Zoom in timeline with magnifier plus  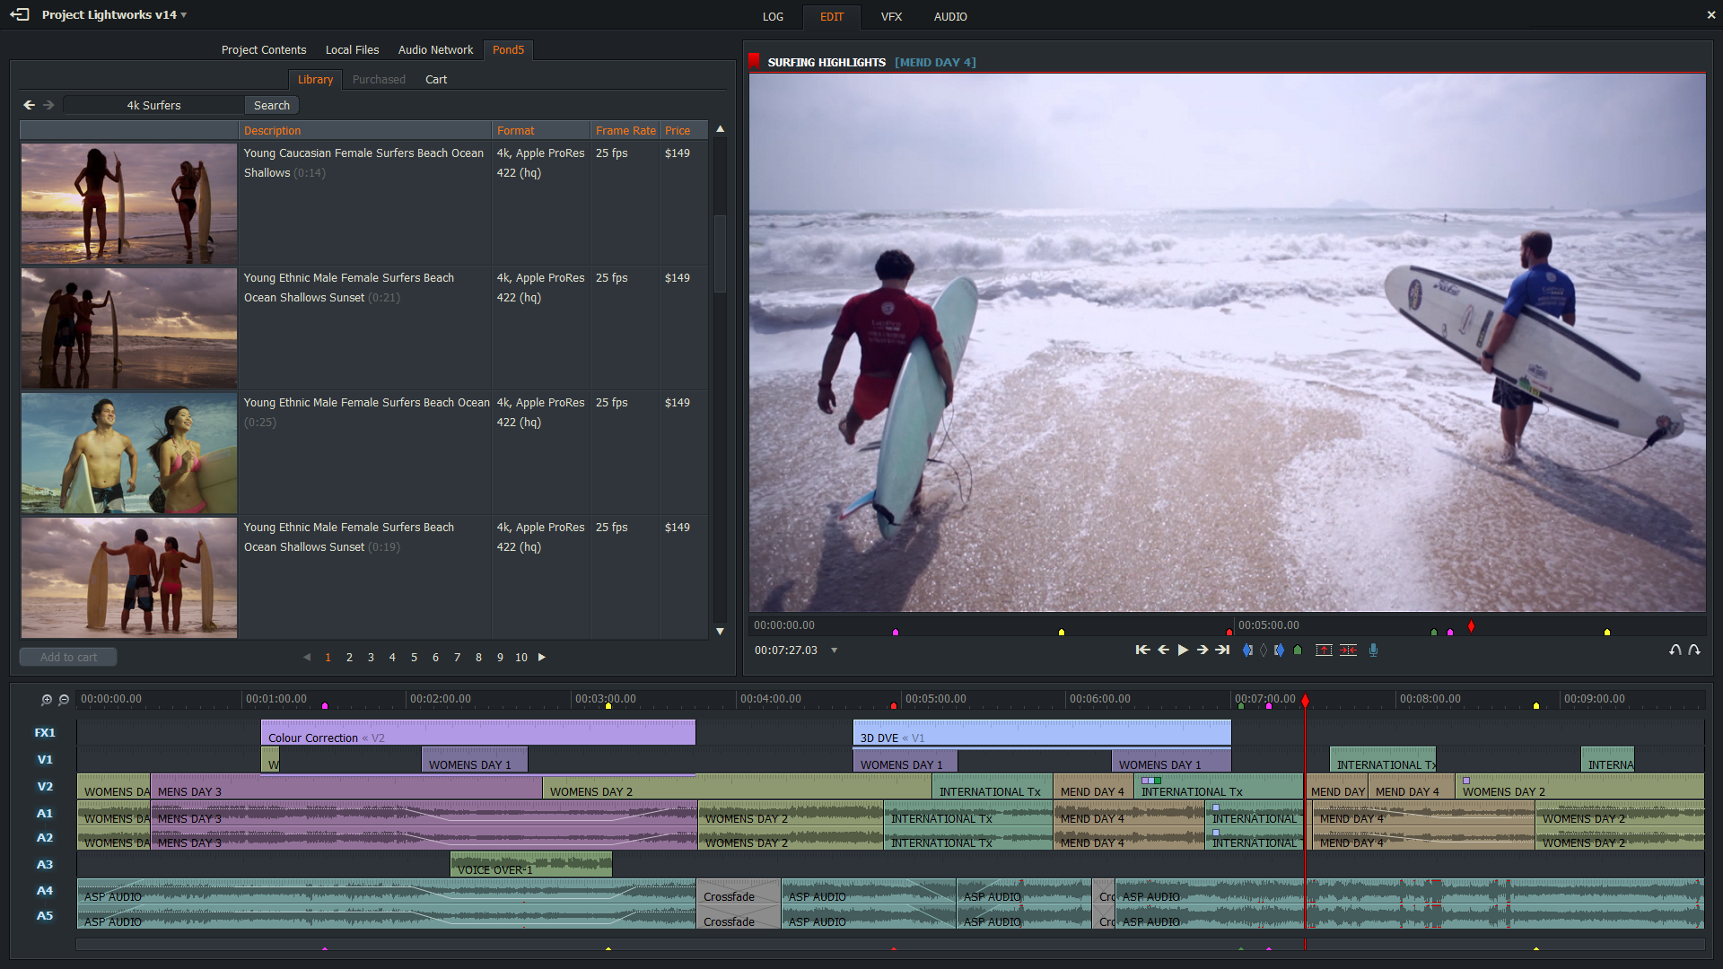click(47, 700)
